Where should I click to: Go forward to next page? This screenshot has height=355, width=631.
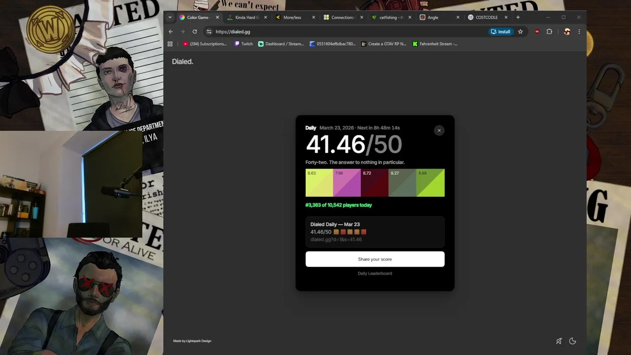(182, 32)
